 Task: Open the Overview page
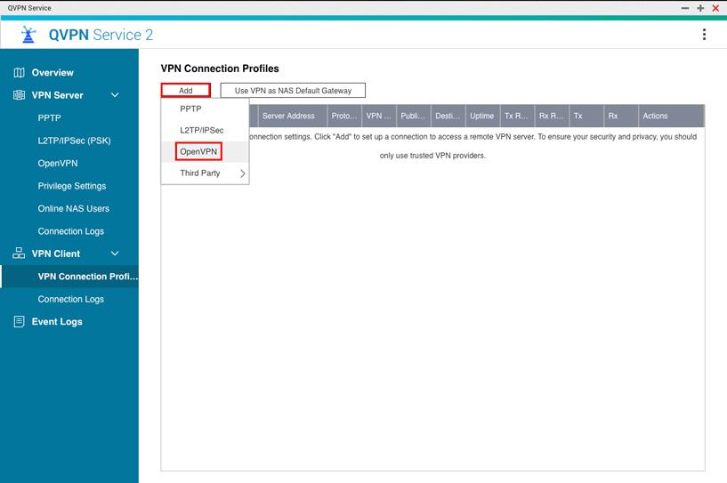click(x=53, y=73)
